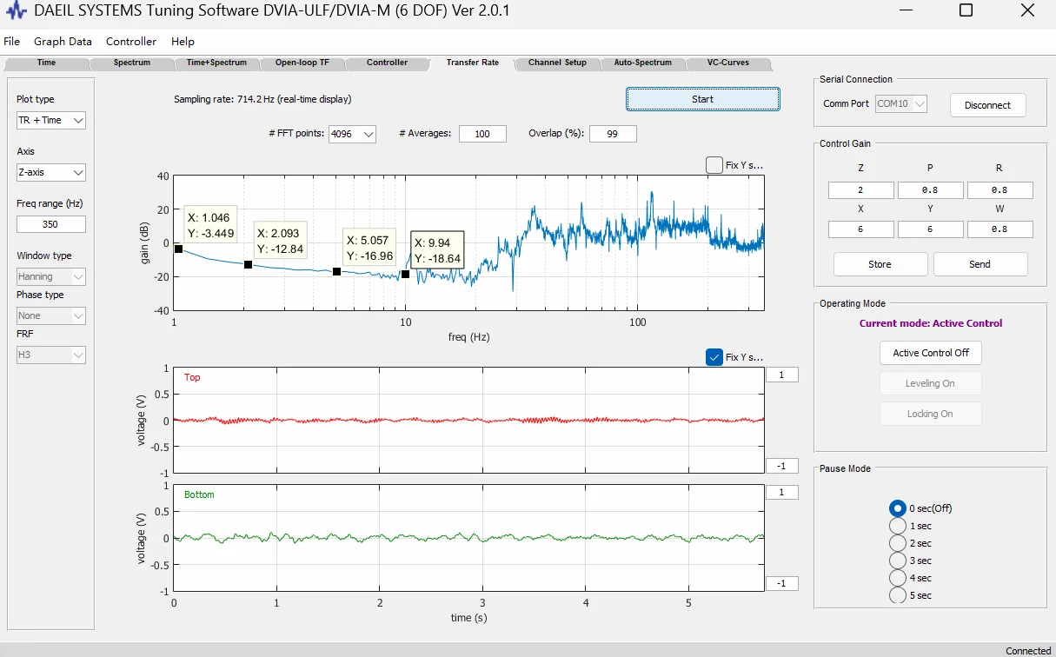Viewport: 1056px width, 657px height.
Task: Select 4 sec pause mode
Action: click(x=911, y=578)
